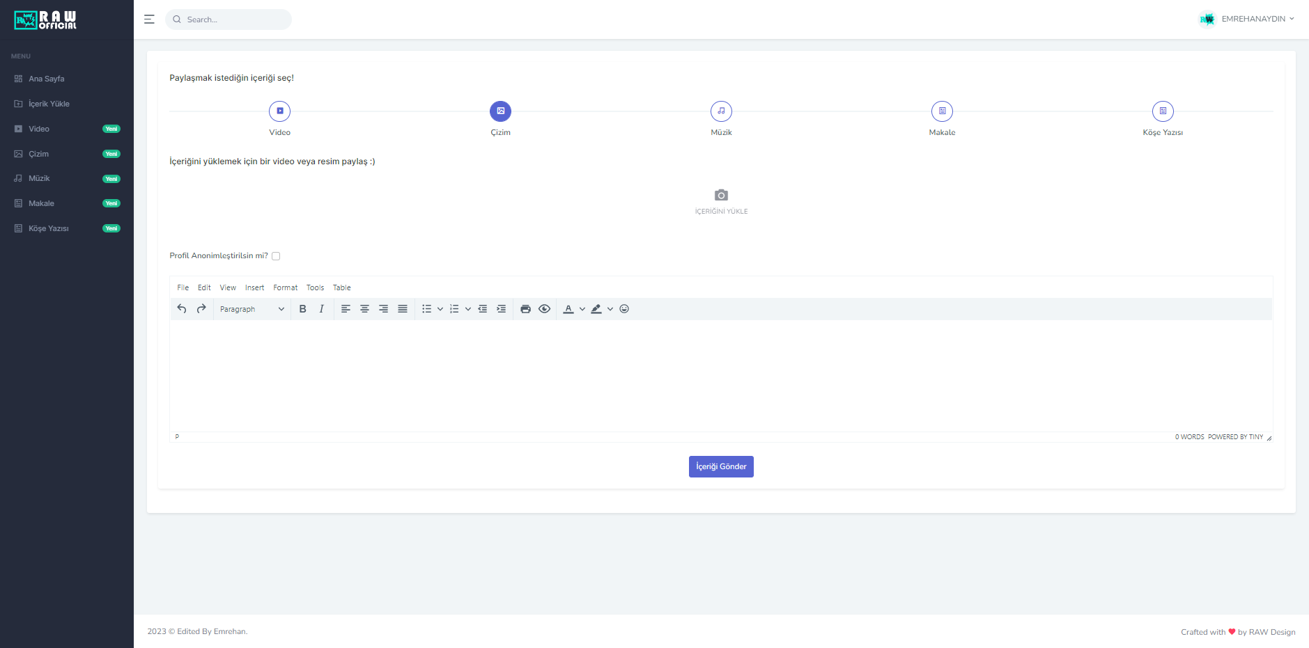Click the Print icon in the editor toolbar
Viewport: 1309px width, 648px height.
tap(525, 308)
